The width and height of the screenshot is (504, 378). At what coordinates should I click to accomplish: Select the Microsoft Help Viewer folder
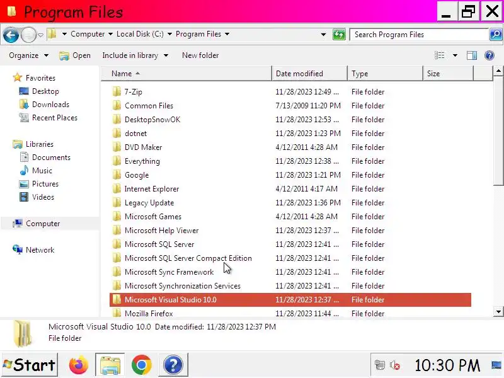click(156, 230)
